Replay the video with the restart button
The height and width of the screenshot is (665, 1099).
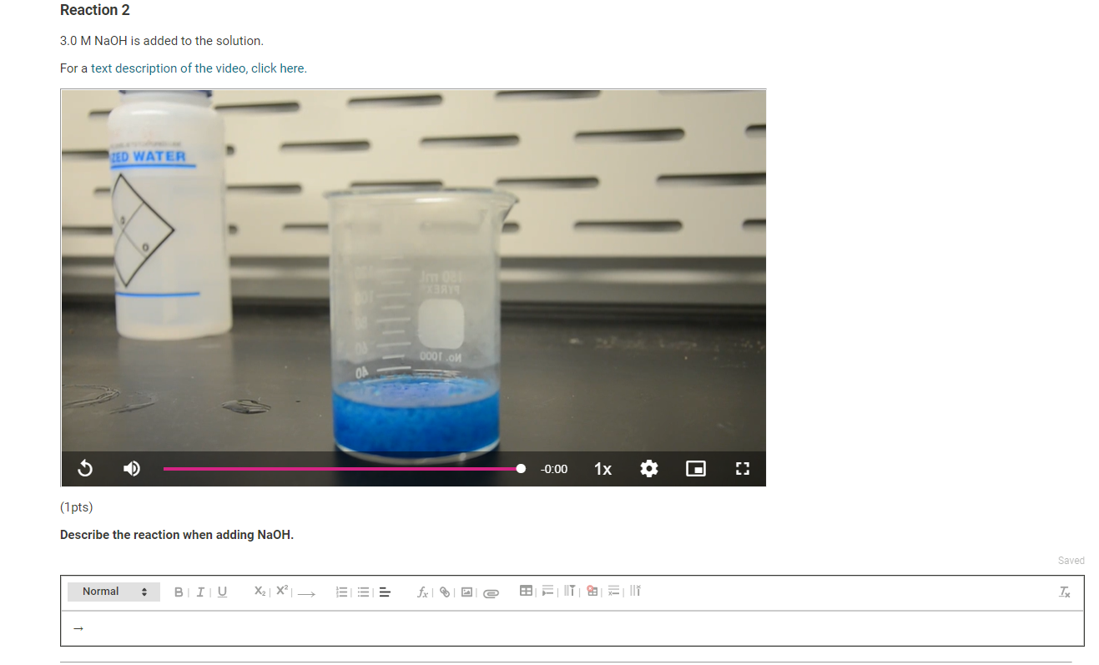coord(84,468)
